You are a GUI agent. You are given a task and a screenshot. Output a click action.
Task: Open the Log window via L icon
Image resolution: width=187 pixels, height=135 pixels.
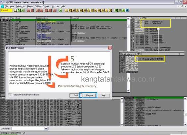[x=66, y=10]
